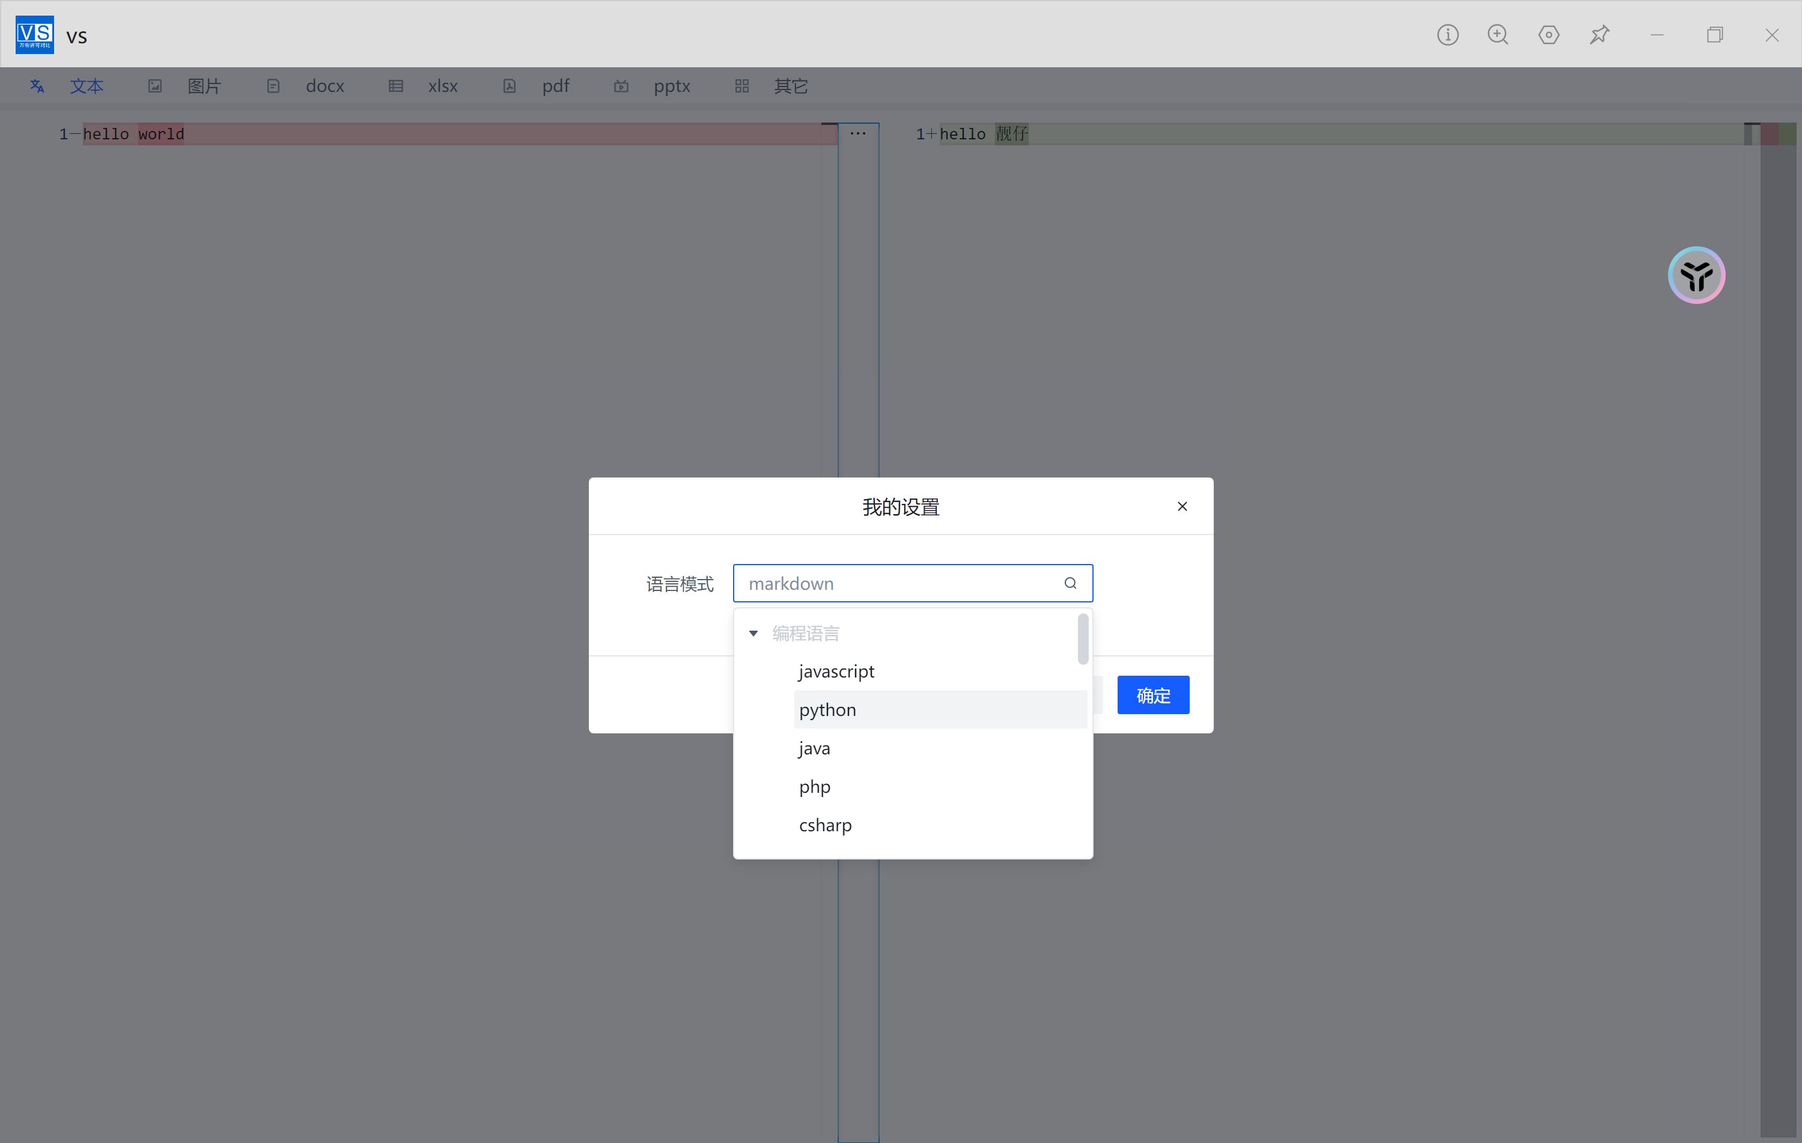The image size is (1802, 1143).
Task: Pin the window with pushpin icon
Action: pyautogui.click(x=1599, y=35)
